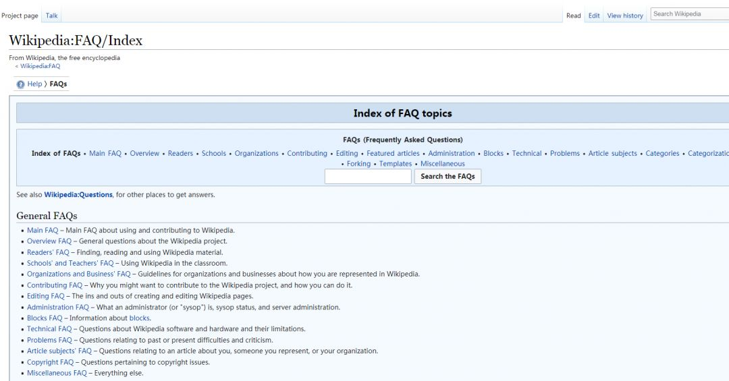Viewport: 729px width, 381px height.
Task: Click 'From Wikipedia, the free encyclopedia' tagline
Action: (x=65, y=57)
